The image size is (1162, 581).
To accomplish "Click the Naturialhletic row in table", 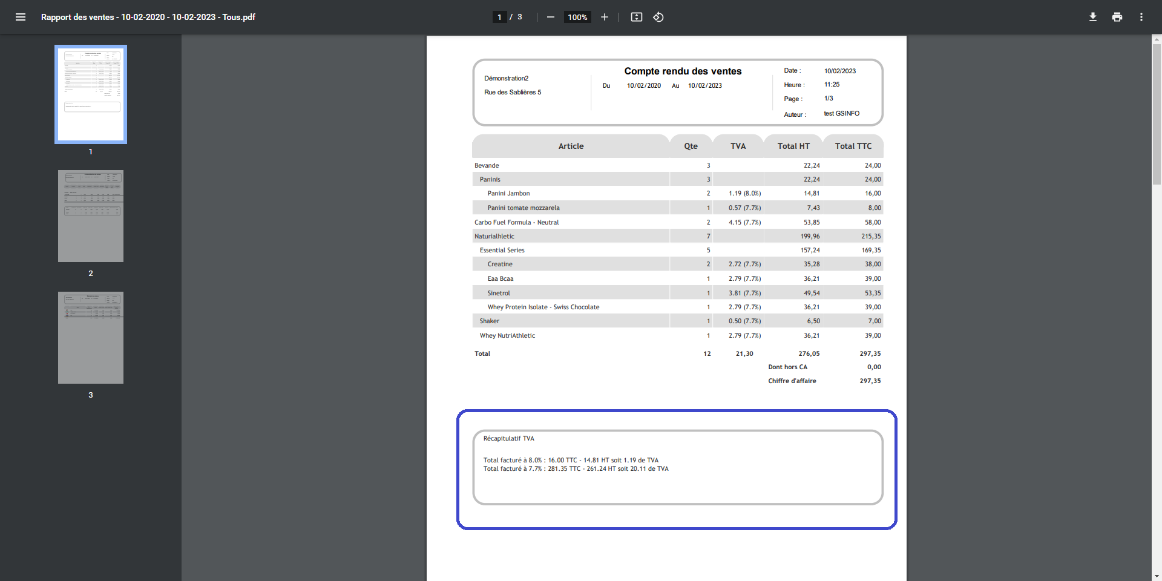I will coord(494,236).
